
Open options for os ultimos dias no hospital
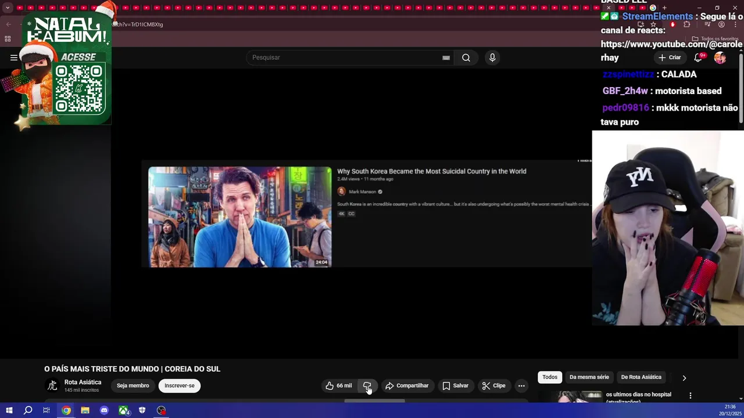click(x=691, y=395)
